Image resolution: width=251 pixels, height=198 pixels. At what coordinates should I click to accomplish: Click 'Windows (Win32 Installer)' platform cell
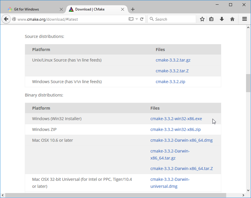click(x=57, y=119)
